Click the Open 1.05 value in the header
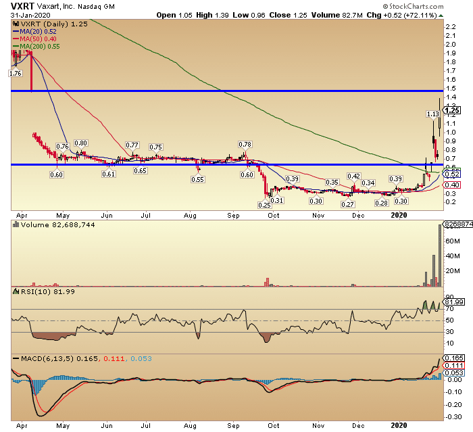473x432 pixels. (174, 15)
